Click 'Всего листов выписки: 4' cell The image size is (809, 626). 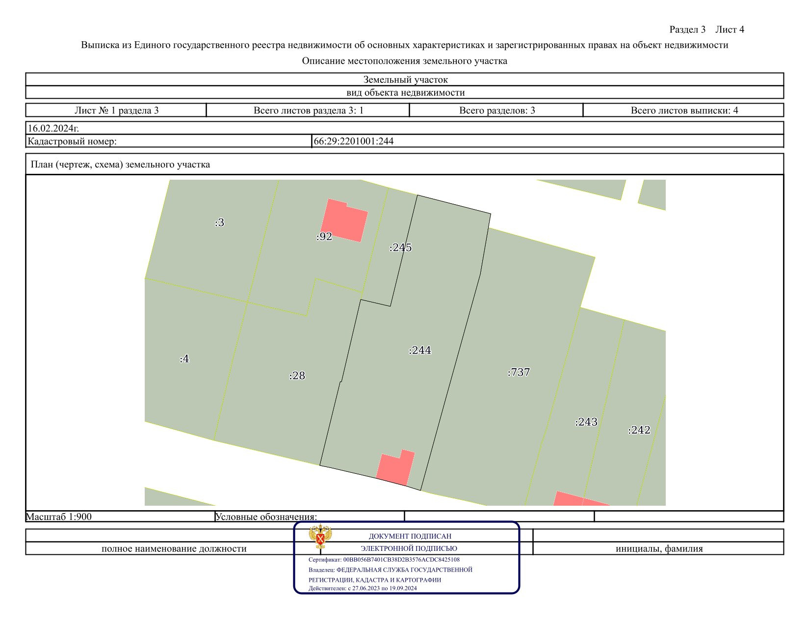point(684,110)
